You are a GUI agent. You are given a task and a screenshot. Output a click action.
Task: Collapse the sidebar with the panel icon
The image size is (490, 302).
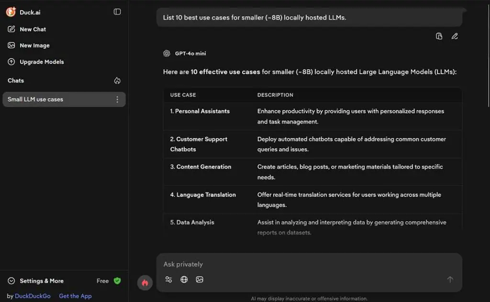tap(117, 12)
